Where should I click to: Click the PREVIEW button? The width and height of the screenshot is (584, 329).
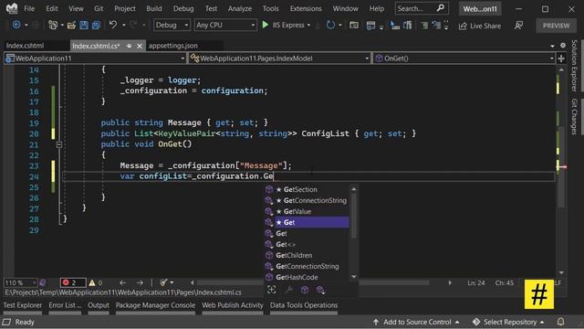tap(556, 26)
